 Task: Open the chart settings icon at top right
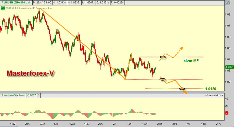point(228,3)
